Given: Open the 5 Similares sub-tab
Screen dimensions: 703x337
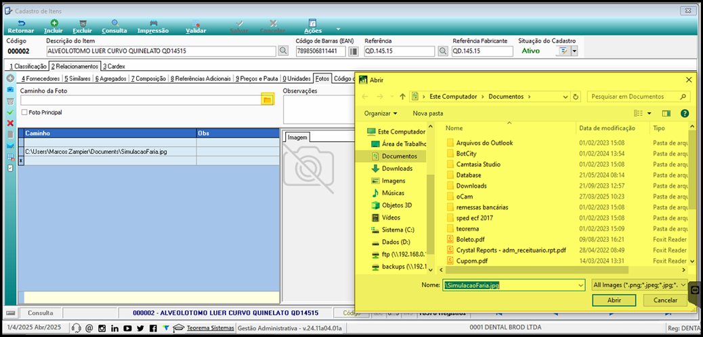Looking at the screenshot, I should [x=77, y=78].
